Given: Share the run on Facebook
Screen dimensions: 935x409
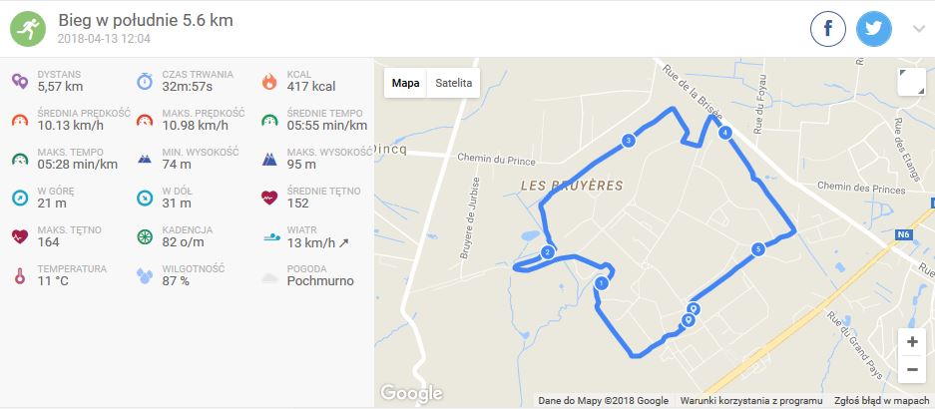Looking at the screenshot, I should (828, 29).
